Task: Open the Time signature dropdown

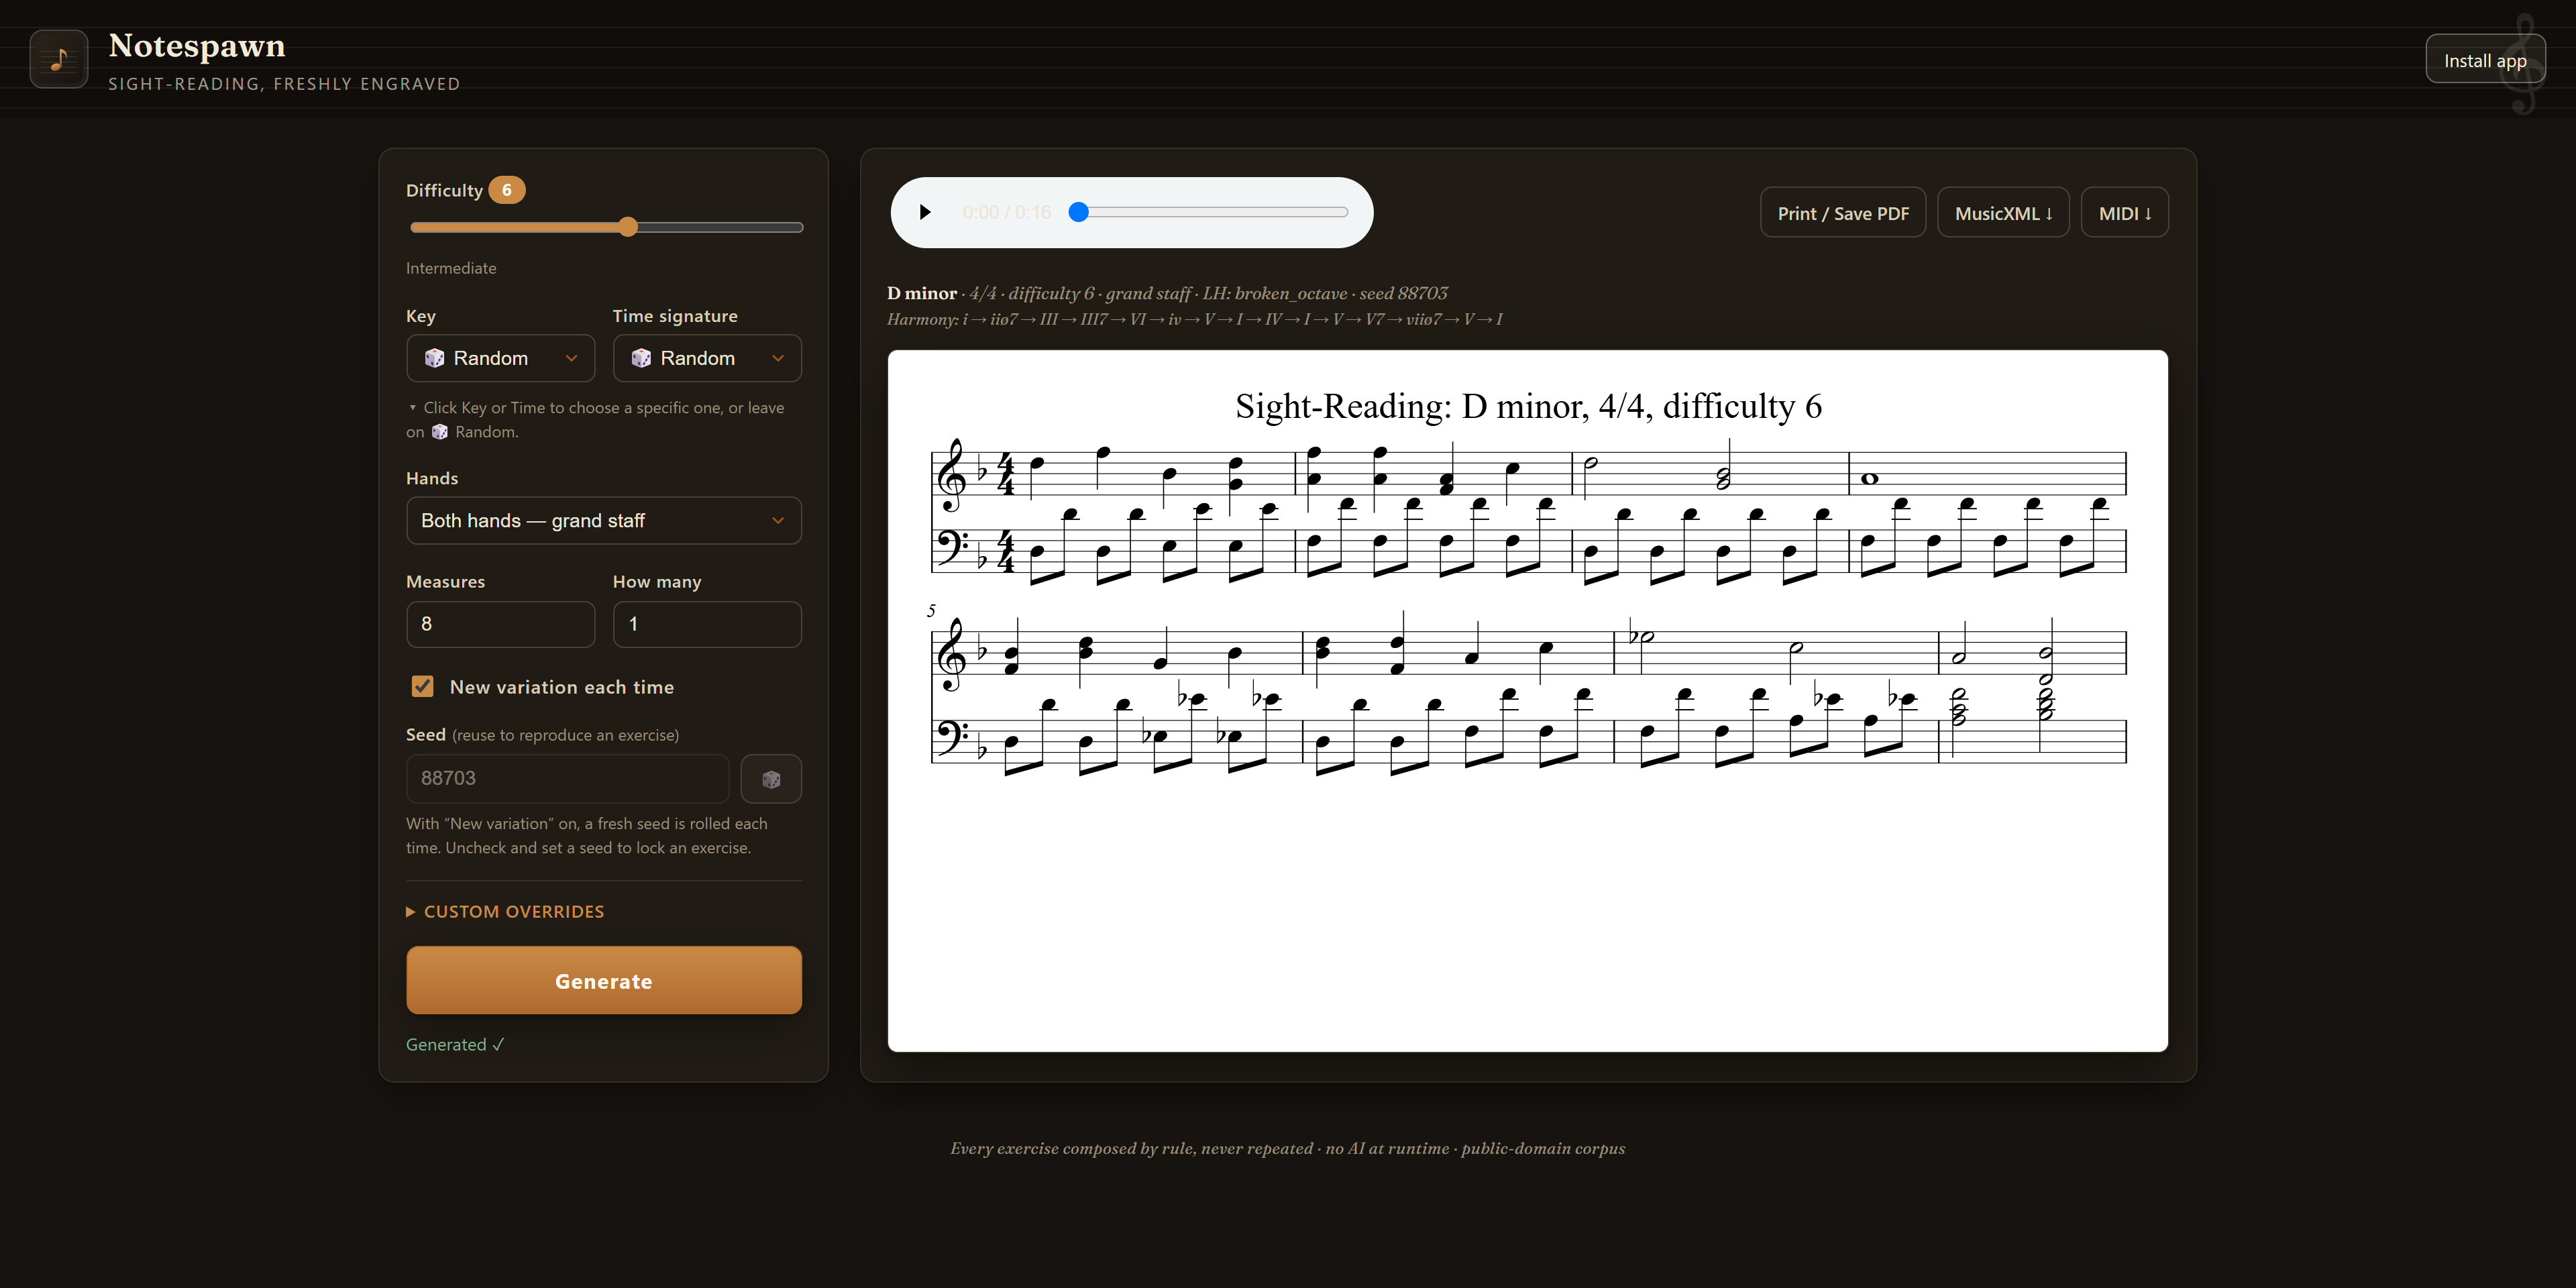Action: (x=707, y=358)
